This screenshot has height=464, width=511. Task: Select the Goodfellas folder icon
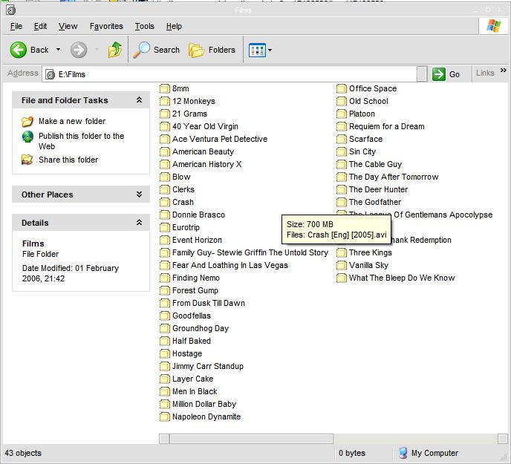[165, 316]
